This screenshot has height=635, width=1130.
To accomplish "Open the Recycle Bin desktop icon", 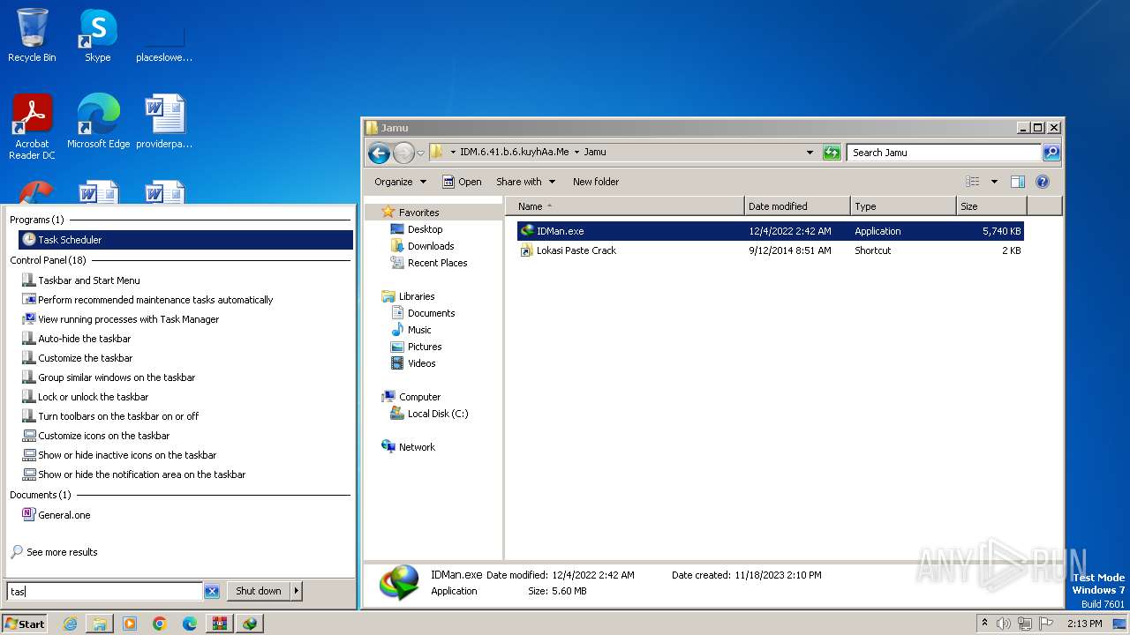I will click(32, 35).
